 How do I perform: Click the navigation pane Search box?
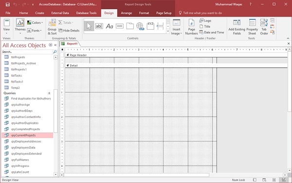(x=27, y=52)
